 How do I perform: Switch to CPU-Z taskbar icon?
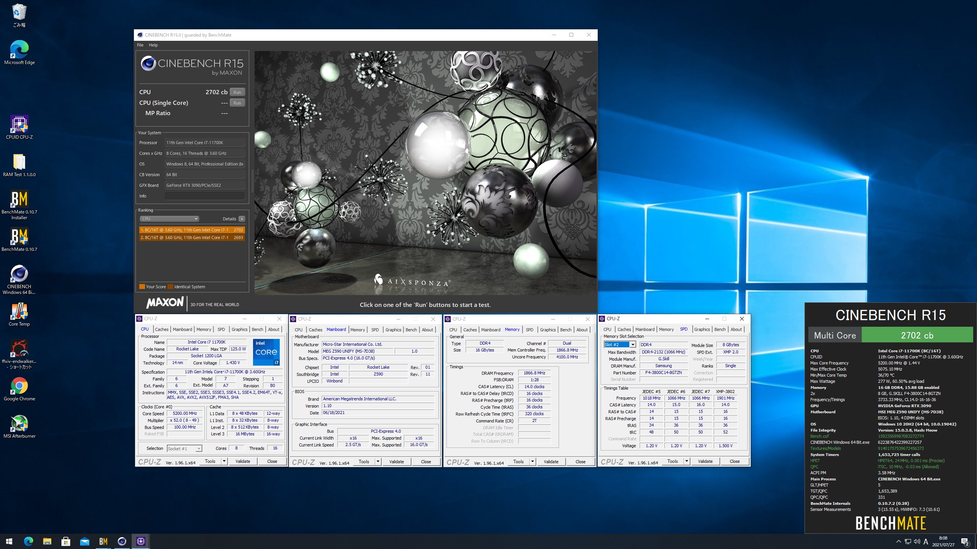point(140,541)
